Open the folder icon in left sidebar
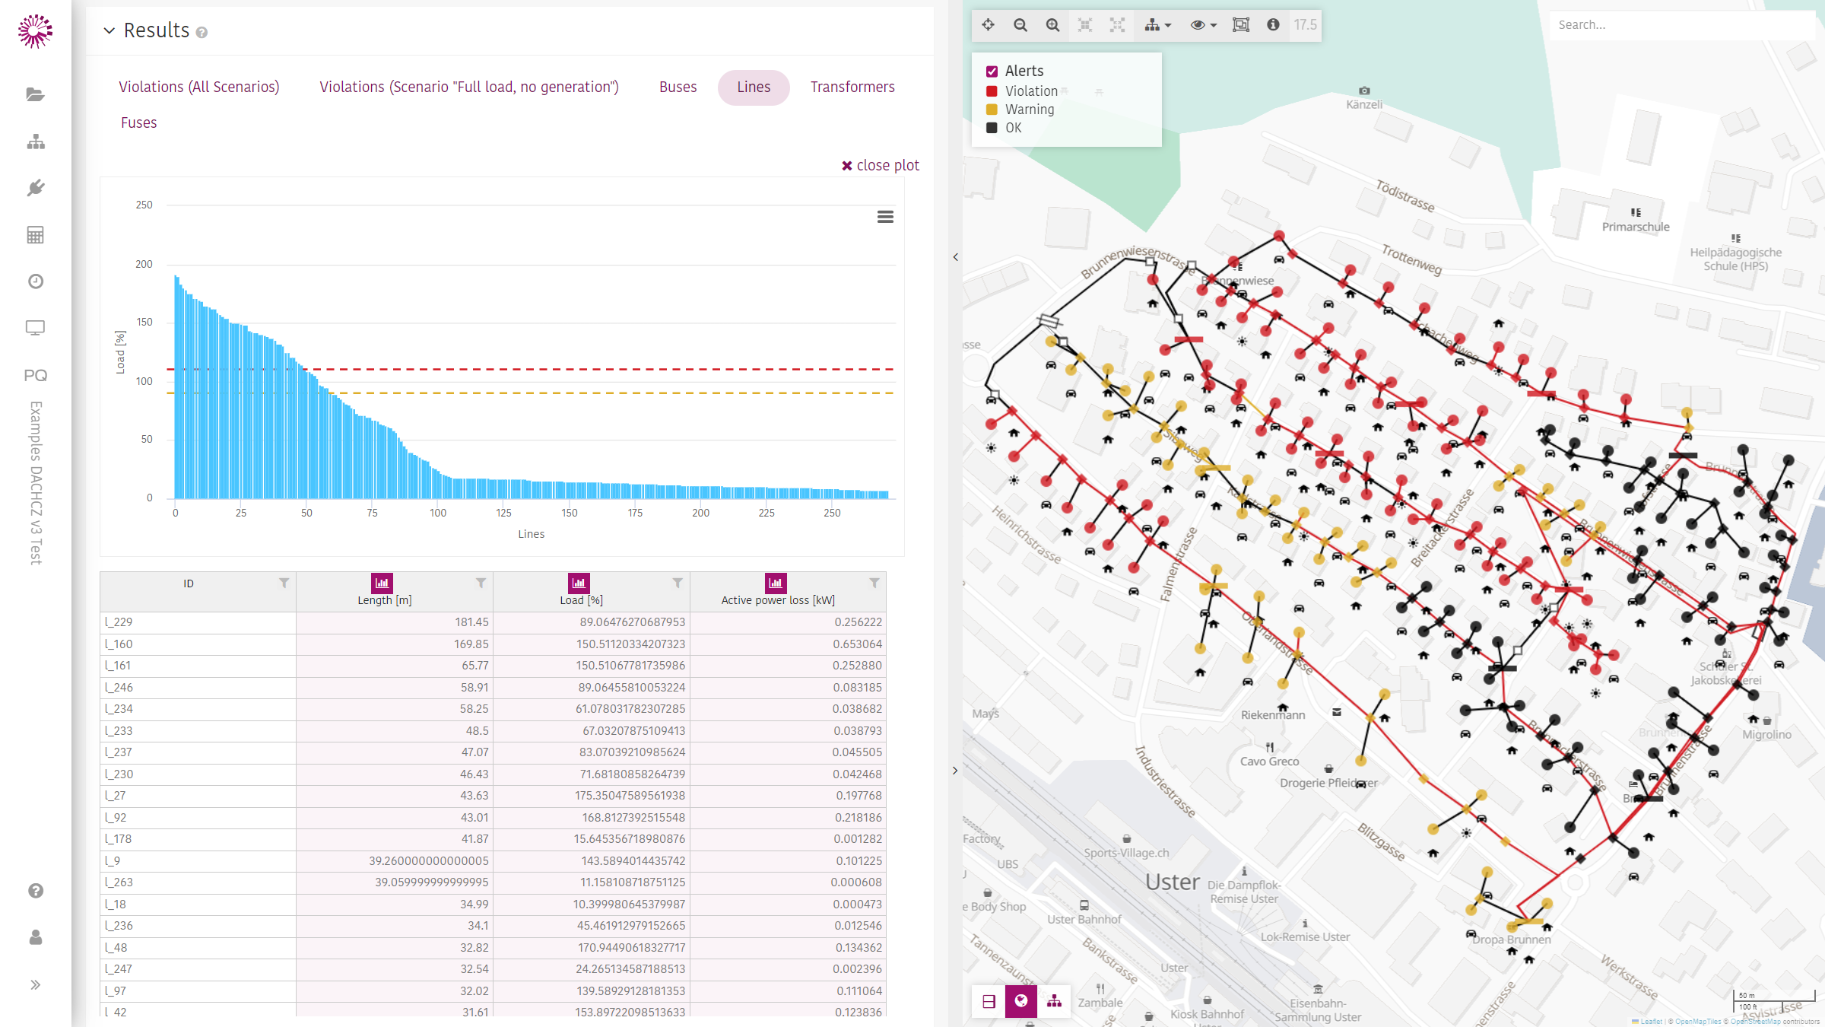Viewport: 1825px width, 1027px height. tap(35, 94)
